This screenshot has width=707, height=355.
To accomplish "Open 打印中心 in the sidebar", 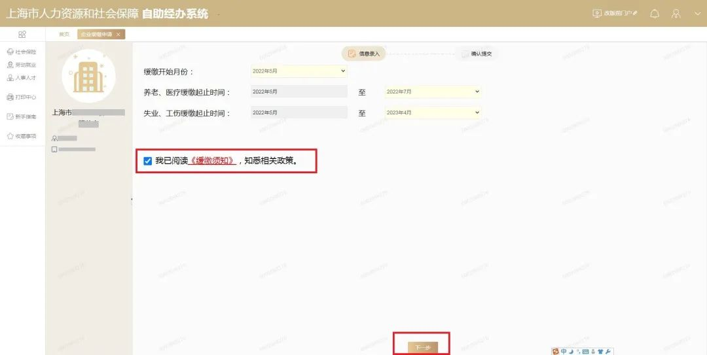I will [22, 97].
